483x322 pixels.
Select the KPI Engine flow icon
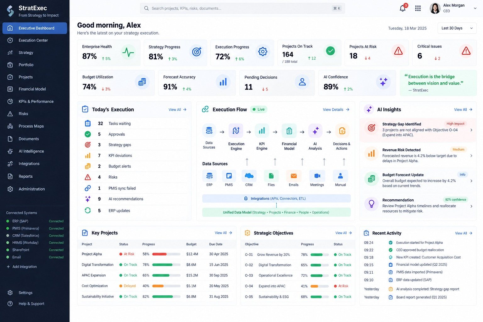(262, 131)
